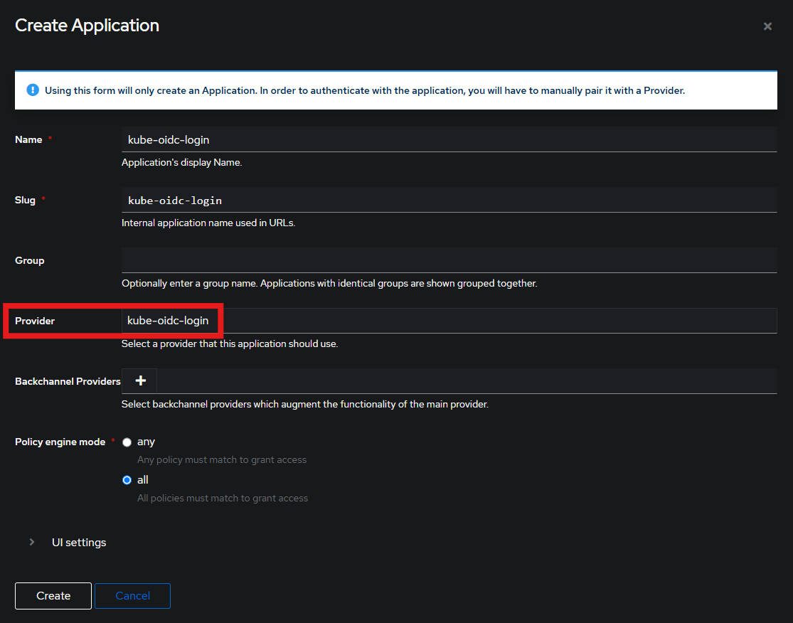
Task: Focus the empty Group input field
Action: tap(449, 260)
